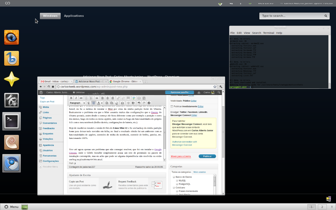Check the Cotidiano category
Viewport: 336px width, 210px height.
(x=174, y=188)
